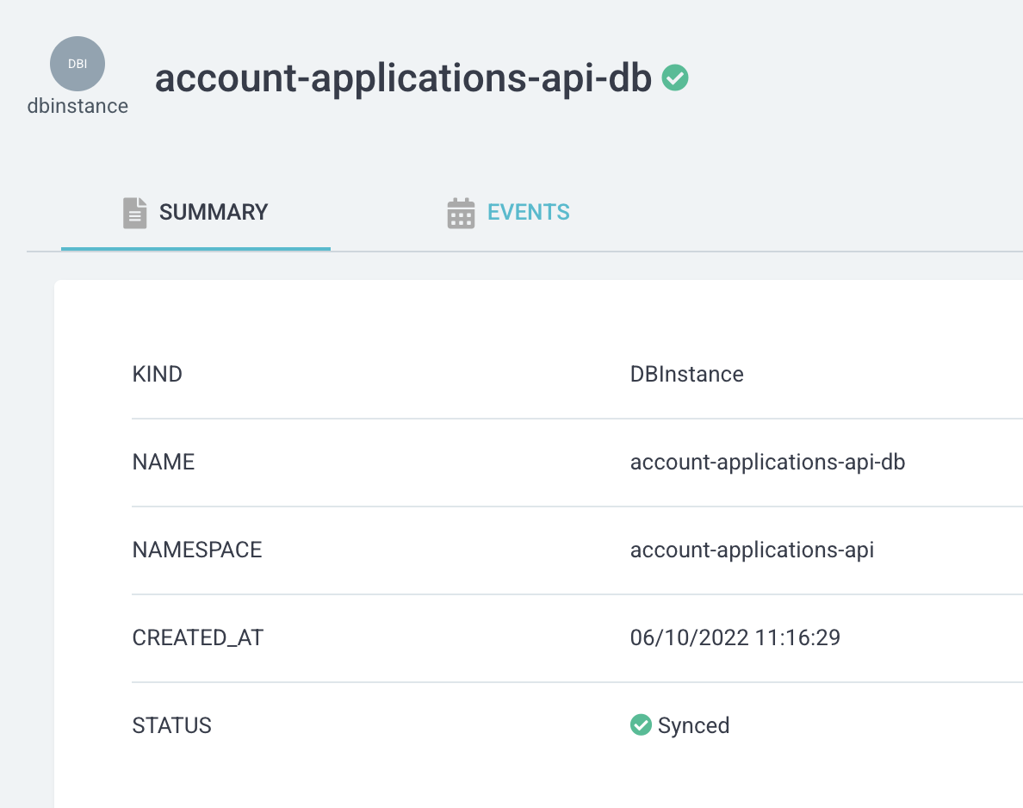Click the account-applications-api-db page title
1023x808 pixels.
point(403,79)
